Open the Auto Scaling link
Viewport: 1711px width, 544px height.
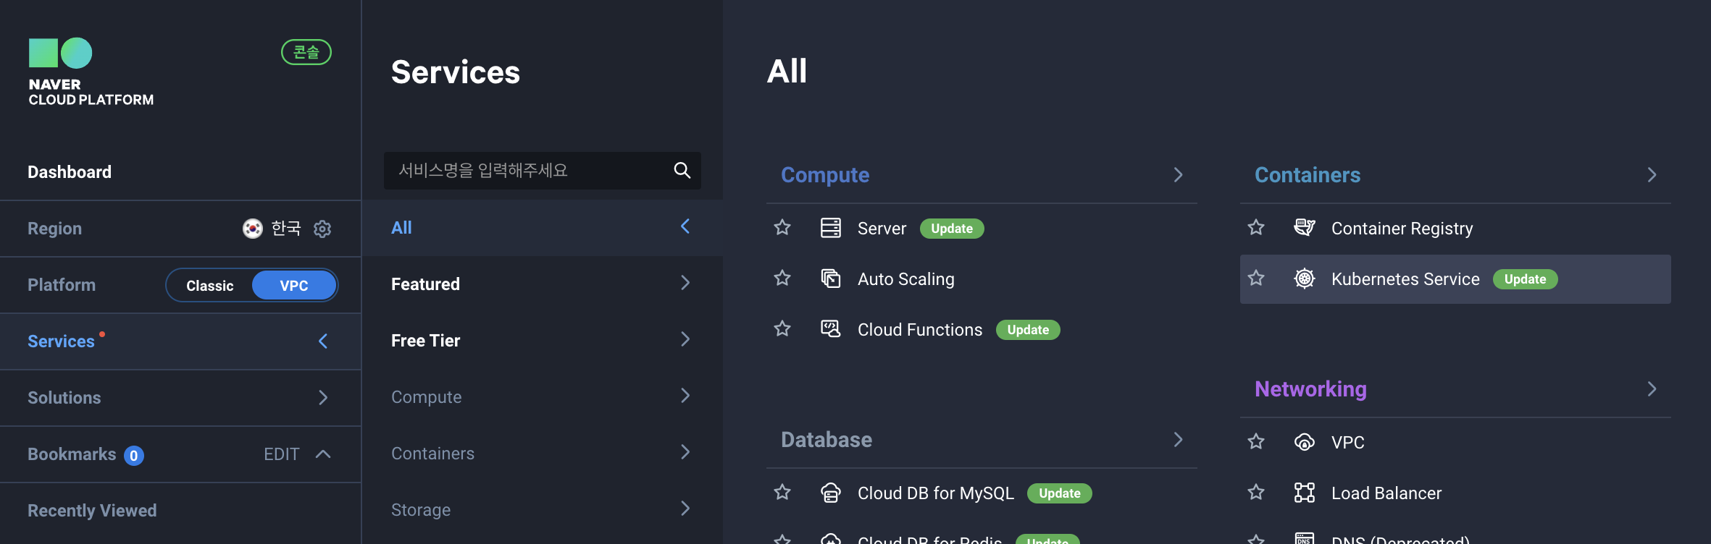click(x=905, y=279)
